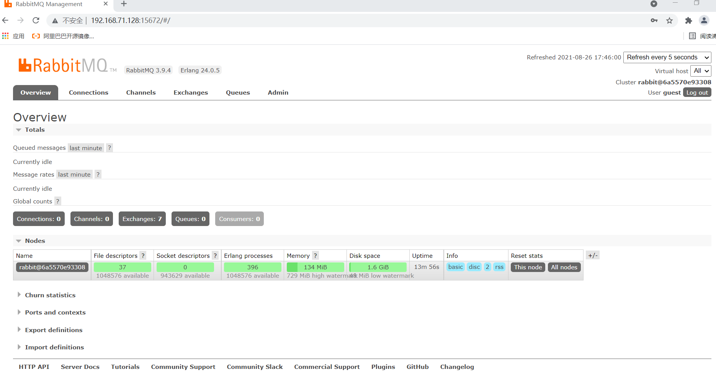Close the RabbitMQ Management tab

click(106, 4)
